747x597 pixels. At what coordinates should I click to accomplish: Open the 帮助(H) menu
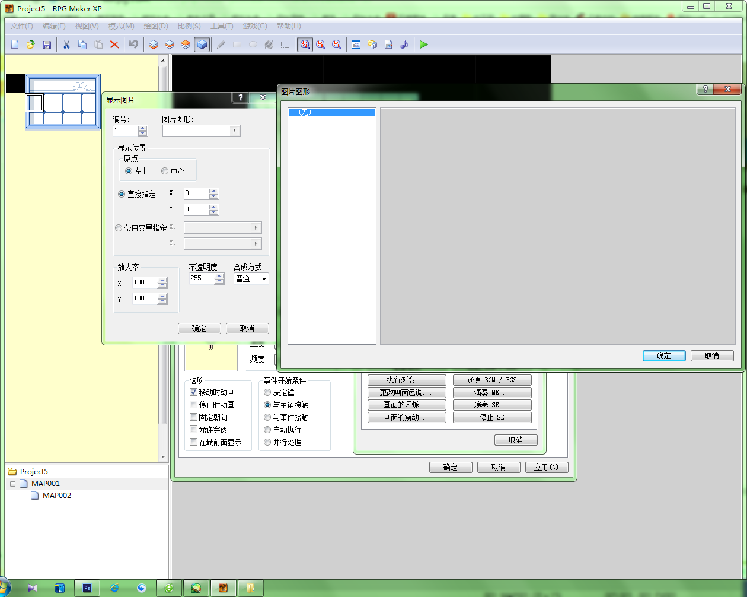[289, 26]
